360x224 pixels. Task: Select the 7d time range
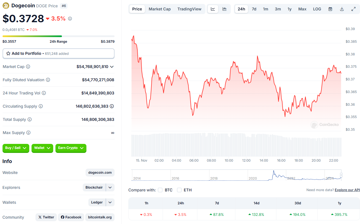(254, 9)
